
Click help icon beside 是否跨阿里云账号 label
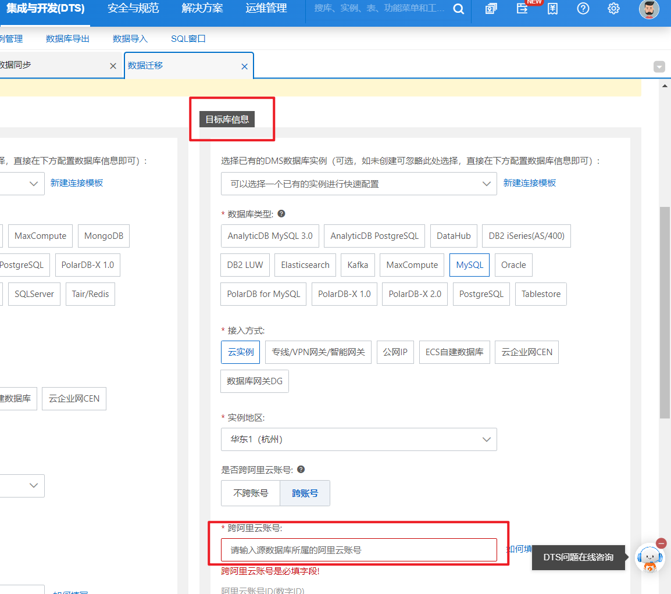[x=301, y=469]
